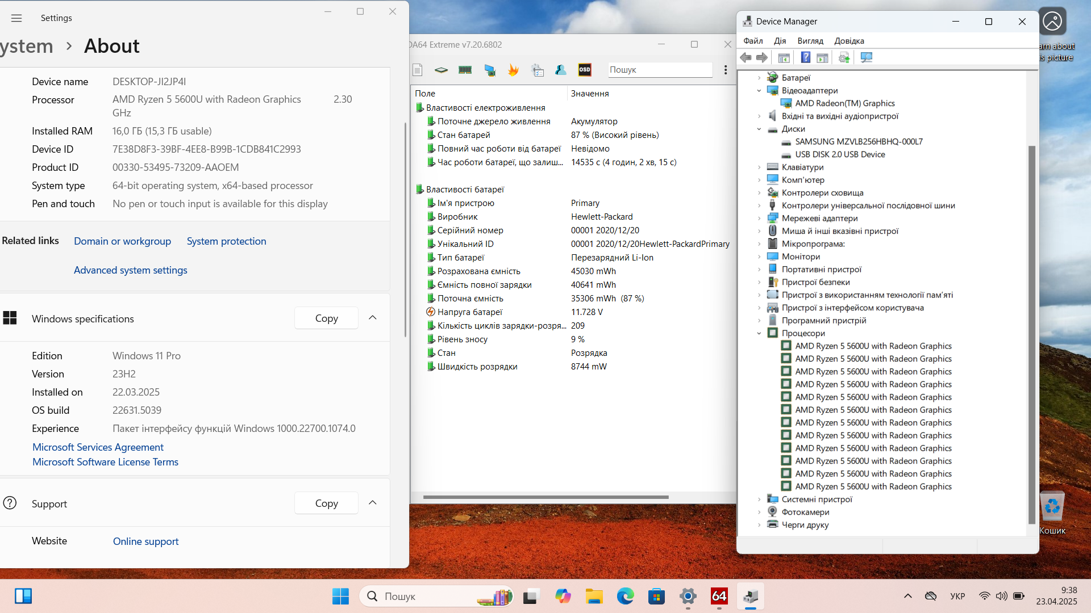This screenshot has height=613, width=1091.
Task: Open Copilot icon on taskbar
Action: pos(563,596)
